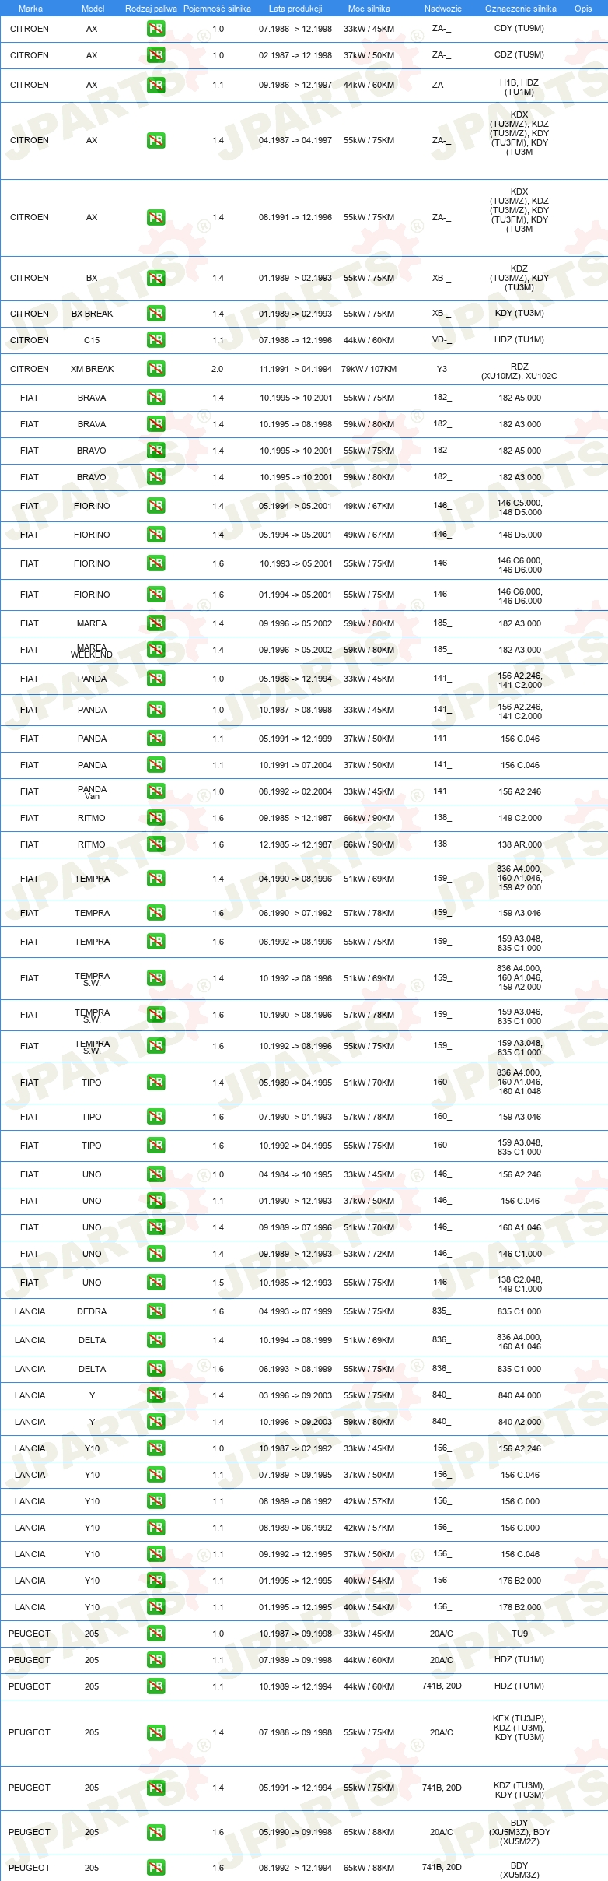
Task: Click fuel icon in Citroen AX 33kW row
Action: (x=155, y=29)
